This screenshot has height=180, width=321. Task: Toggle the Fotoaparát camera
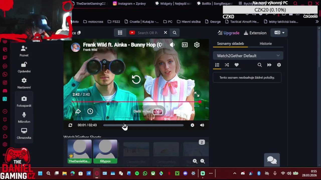coord(24,99)
